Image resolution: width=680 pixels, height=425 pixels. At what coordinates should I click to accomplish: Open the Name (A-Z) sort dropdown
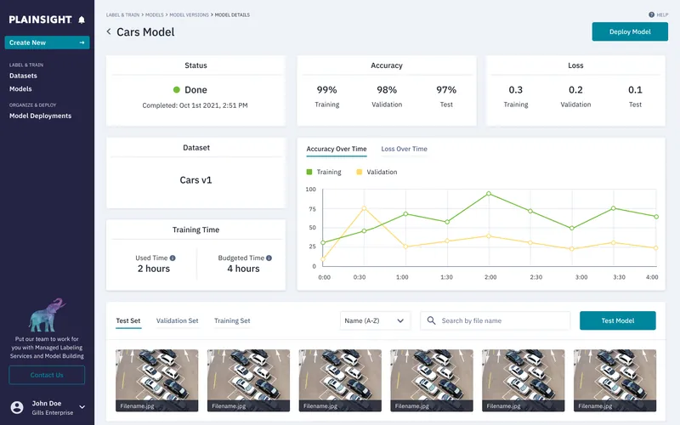point(375,320)
